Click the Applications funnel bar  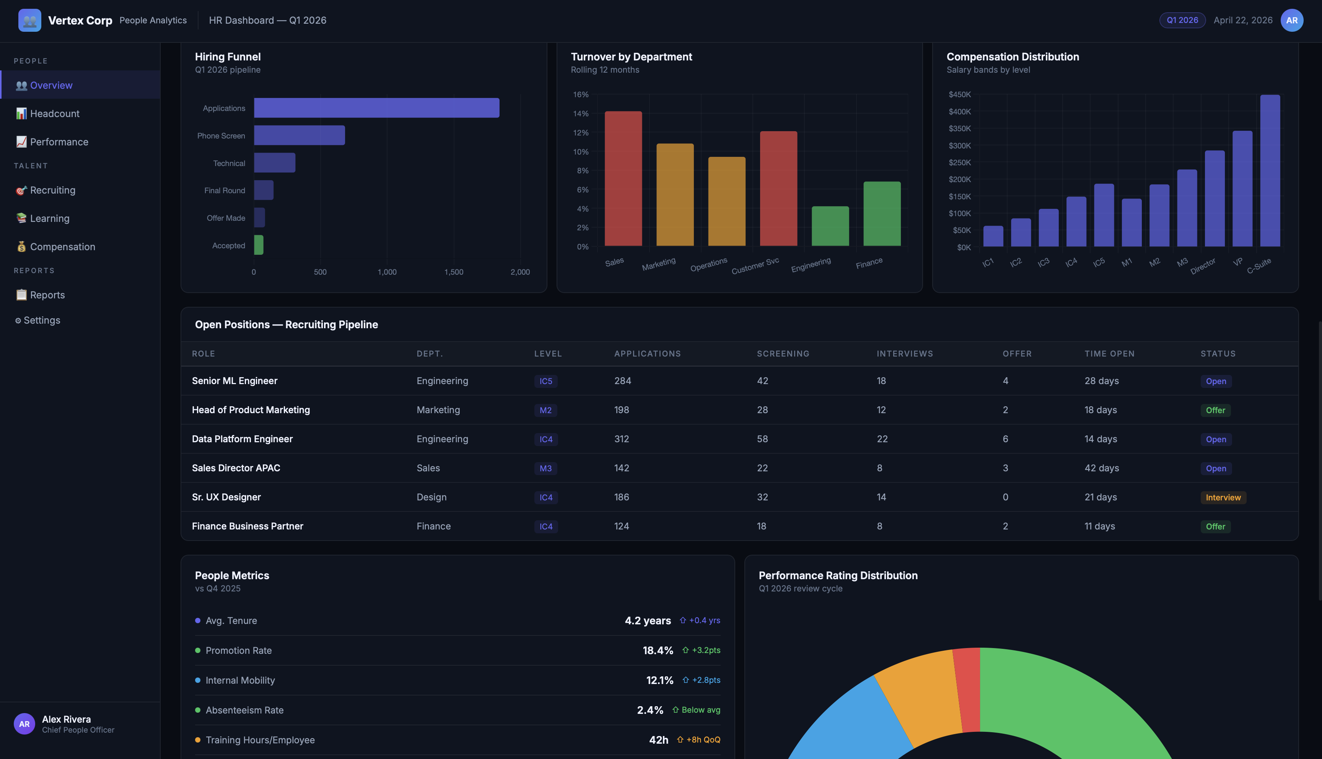376,108
